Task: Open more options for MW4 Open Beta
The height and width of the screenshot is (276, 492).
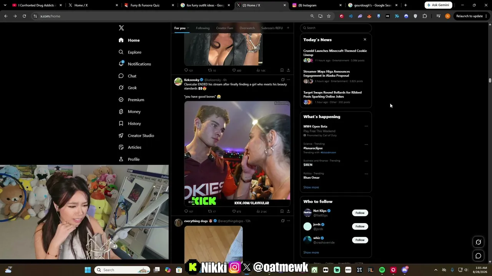Action: (x=366, y=126)
